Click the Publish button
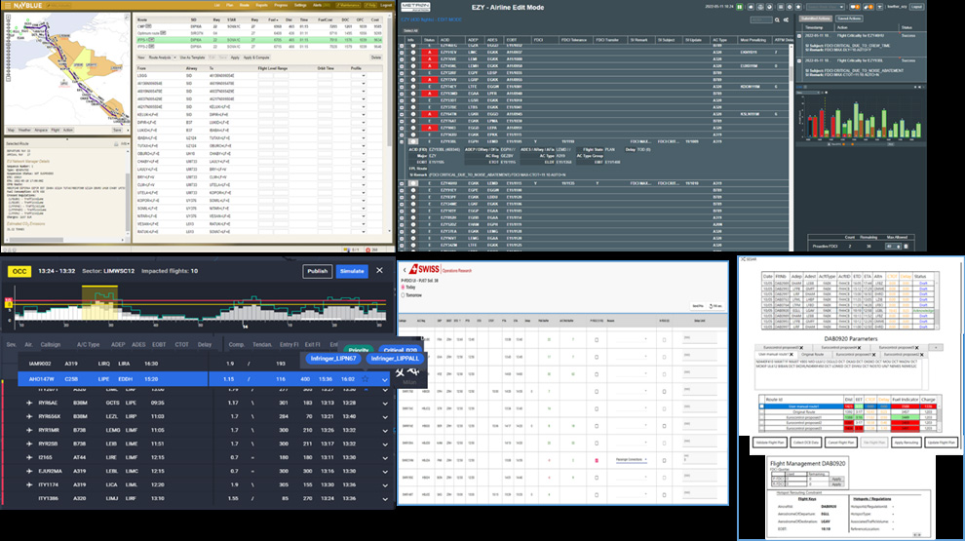 [318, 271]
